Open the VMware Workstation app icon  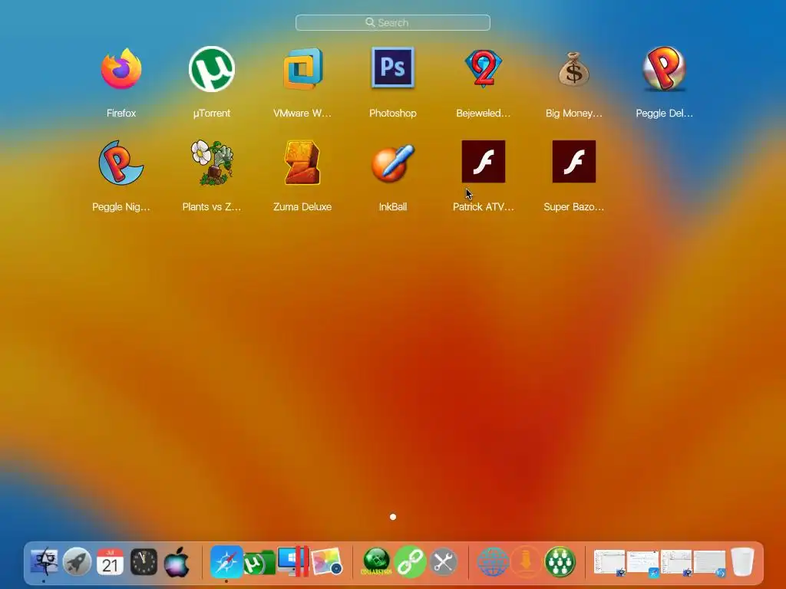coord(302,68)
